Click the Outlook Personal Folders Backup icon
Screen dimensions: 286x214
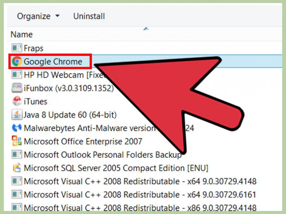pos(17,155)
